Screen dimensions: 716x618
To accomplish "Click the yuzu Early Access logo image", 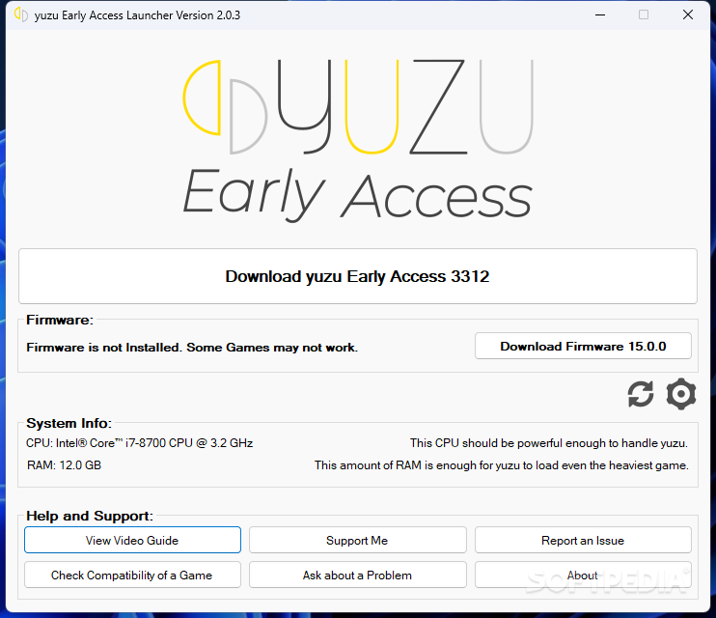I will pos(358,140).
